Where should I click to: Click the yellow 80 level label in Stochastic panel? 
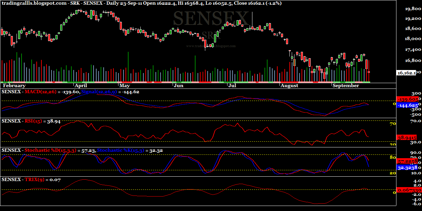392,157
